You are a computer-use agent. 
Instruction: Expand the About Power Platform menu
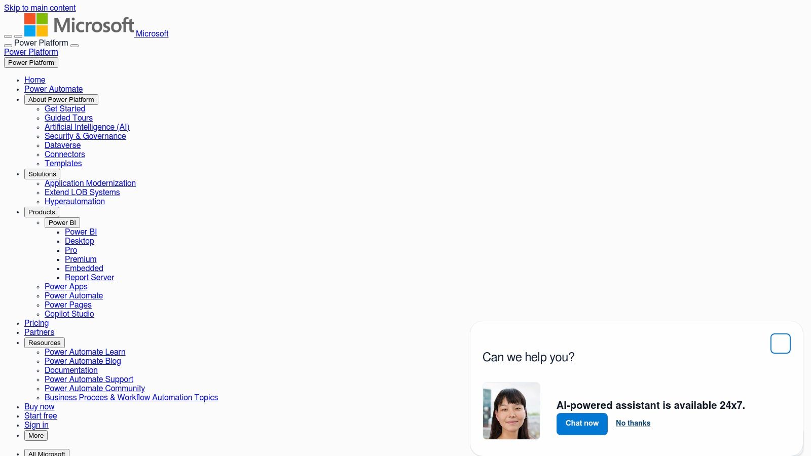pyautogui.click(x=61, y=100)
